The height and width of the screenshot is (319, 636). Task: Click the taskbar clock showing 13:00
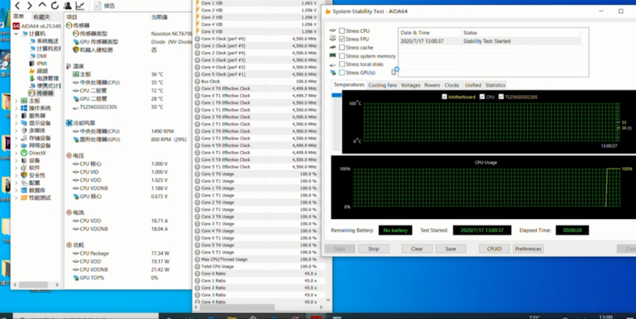coord(605,317)
